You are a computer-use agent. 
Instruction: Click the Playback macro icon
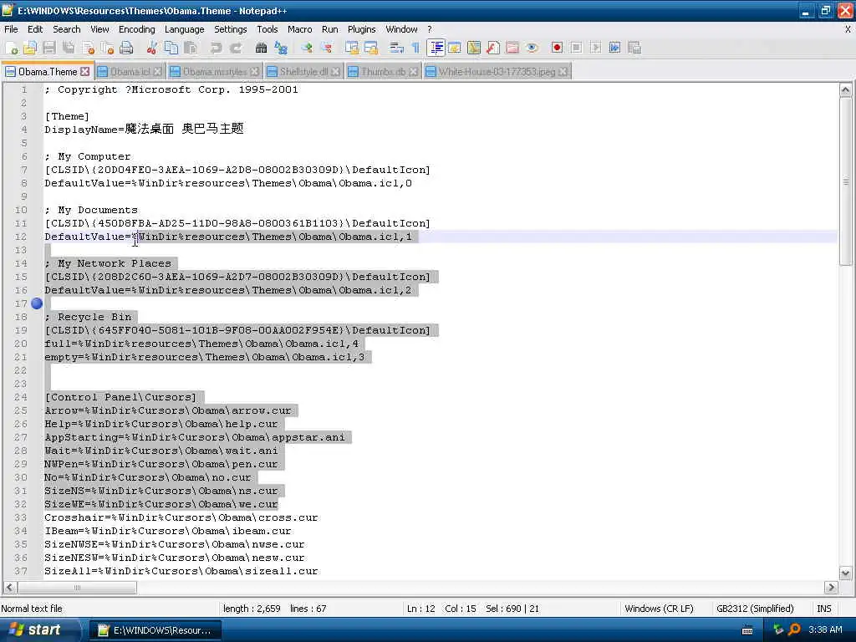pyautogui.click(x=595, y=48)
